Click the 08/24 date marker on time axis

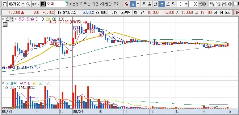78,112
